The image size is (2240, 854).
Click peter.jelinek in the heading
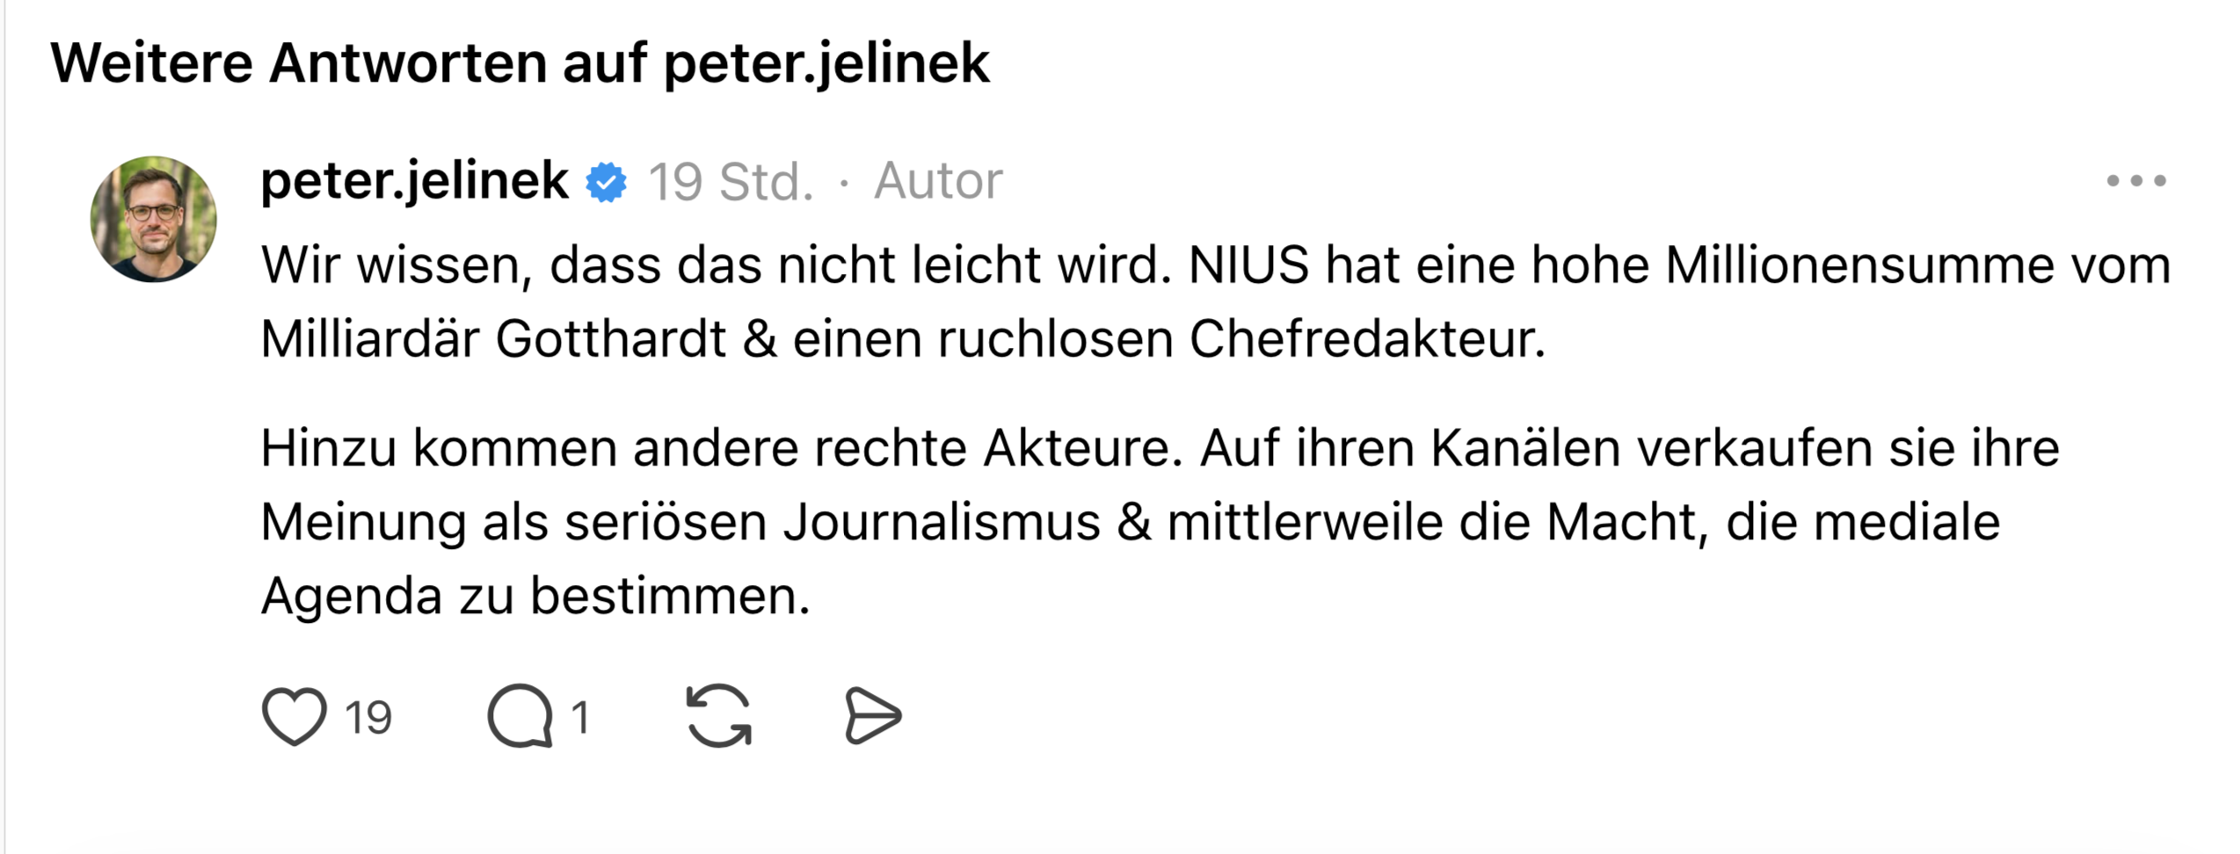click(826, 63)
